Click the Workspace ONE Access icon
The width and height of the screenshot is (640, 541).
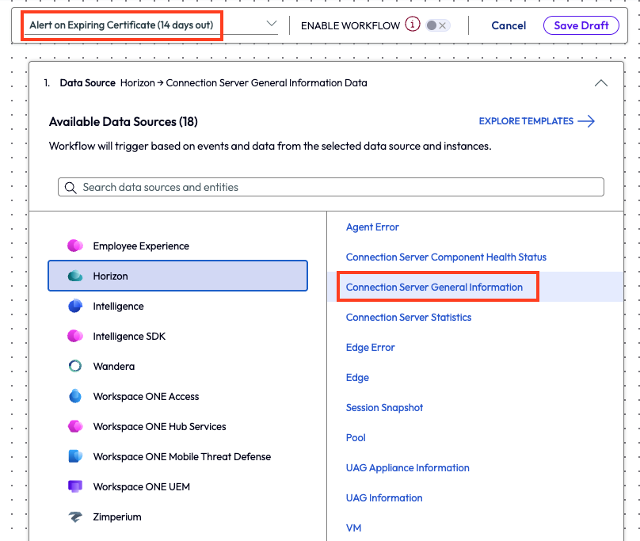click(75, 396)
